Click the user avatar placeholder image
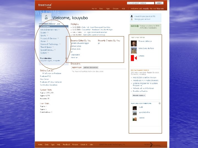 pyautogui.click(x=46, y=17)
